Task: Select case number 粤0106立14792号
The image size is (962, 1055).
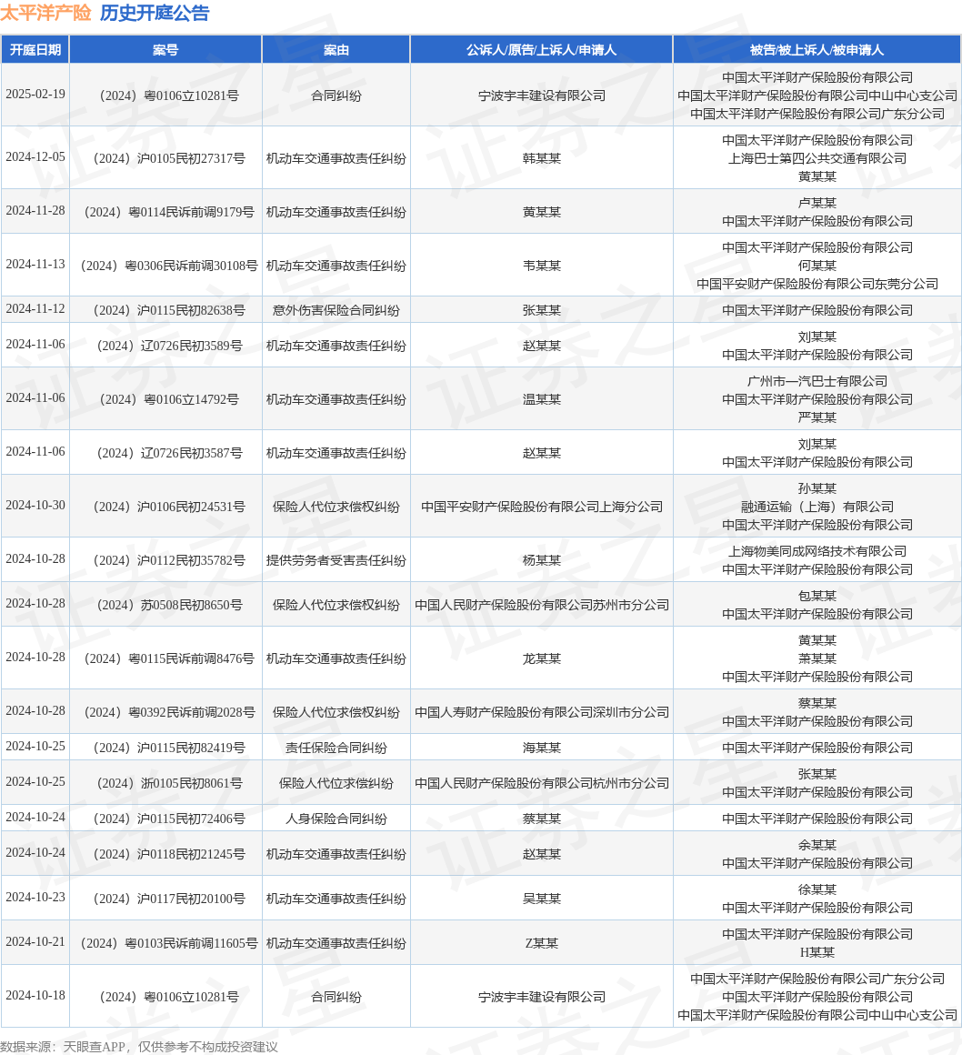Action: pos(191,399)
